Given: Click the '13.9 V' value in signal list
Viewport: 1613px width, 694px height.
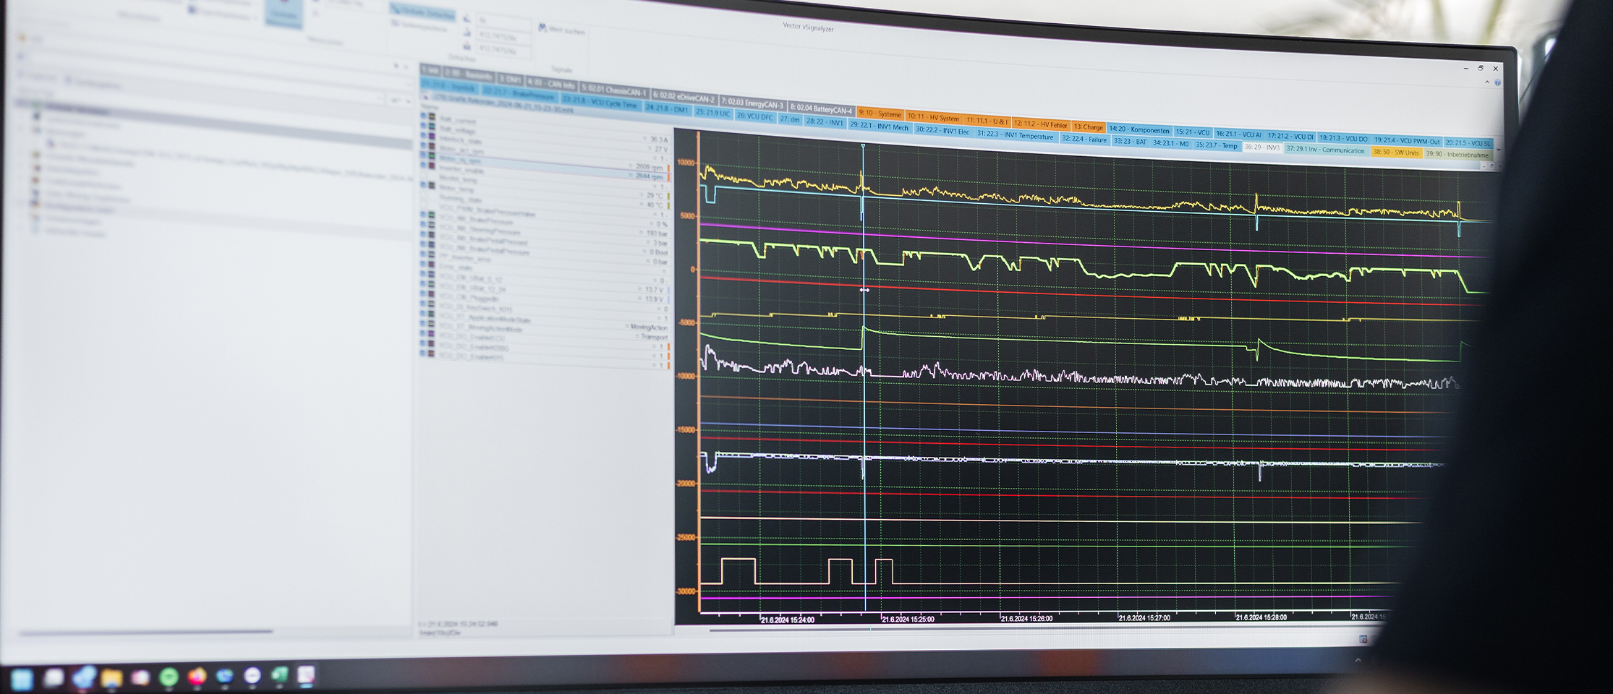Looking at the screenshot, I should pos(654,299).
